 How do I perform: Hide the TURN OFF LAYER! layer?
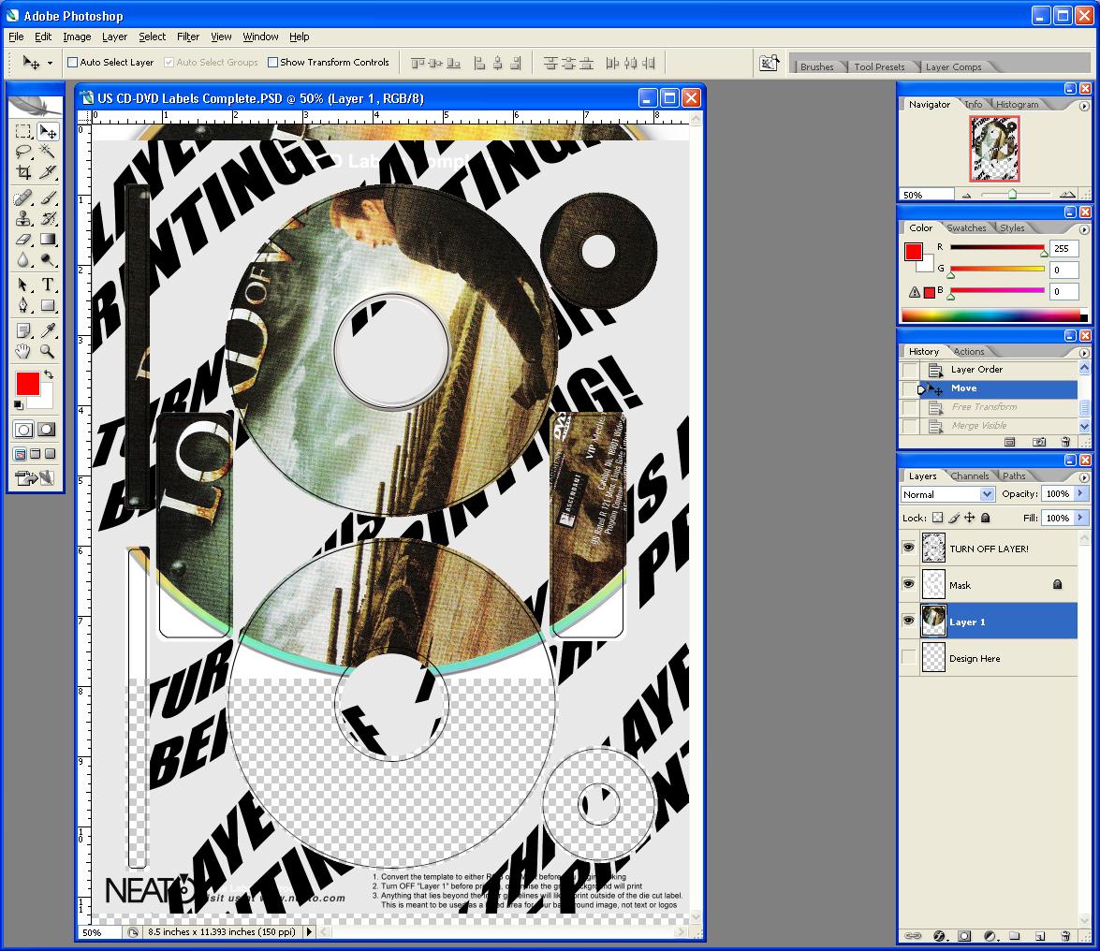(908, 548)
